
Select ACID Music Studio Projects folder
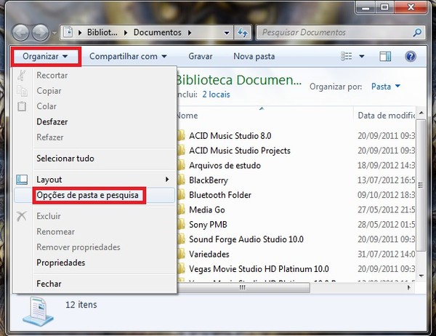[x=239, y=151]
